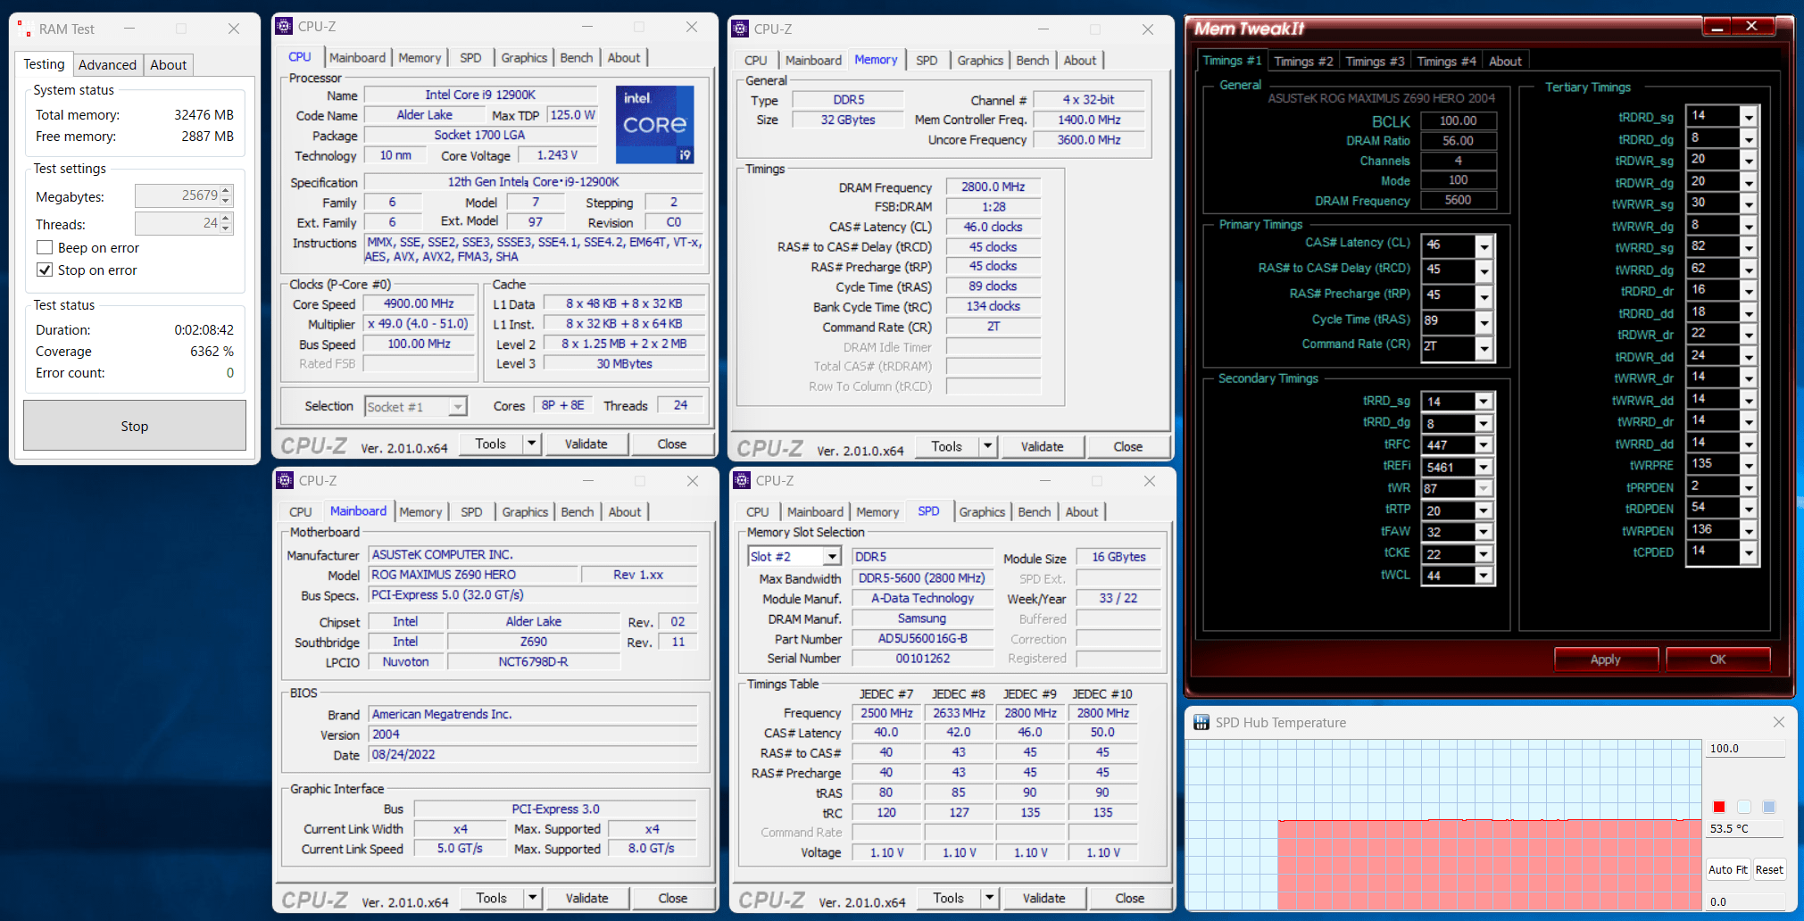Click Close button in the Mainboard tab window

[x=672, y=898]
